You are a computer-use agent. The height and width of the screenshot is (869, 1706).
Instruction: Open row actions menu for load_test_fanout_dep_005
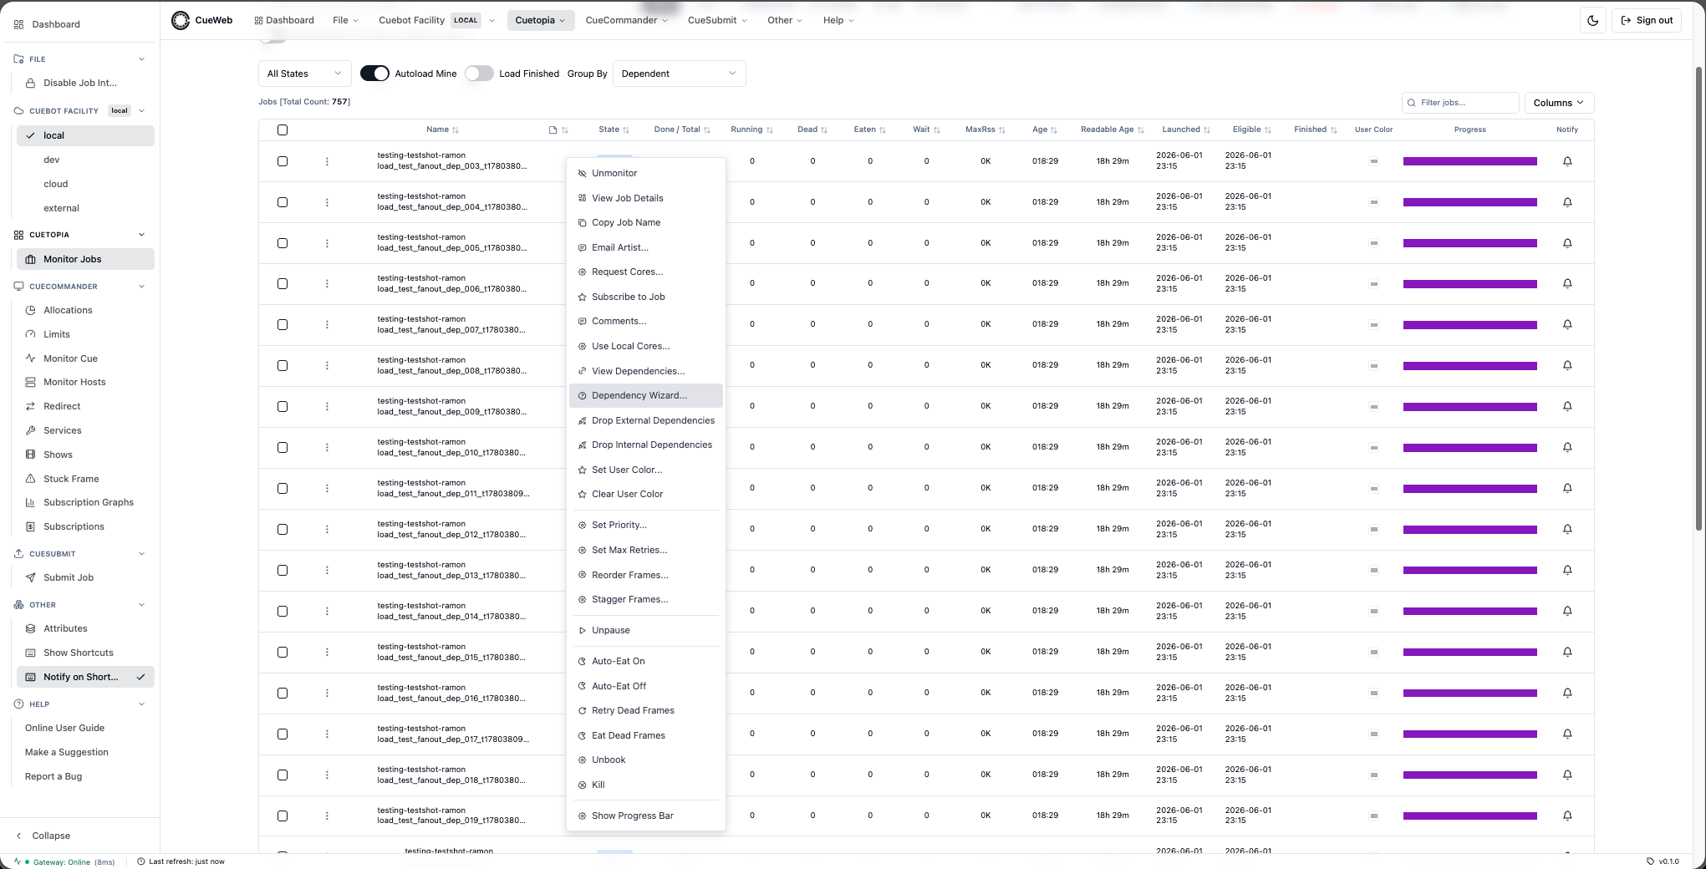pyautogui.click(x=327, y=243)
